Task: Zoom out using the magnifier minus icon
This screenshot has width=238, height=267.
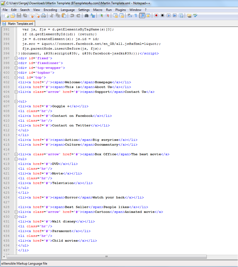Action: click(x=107, y=16)
